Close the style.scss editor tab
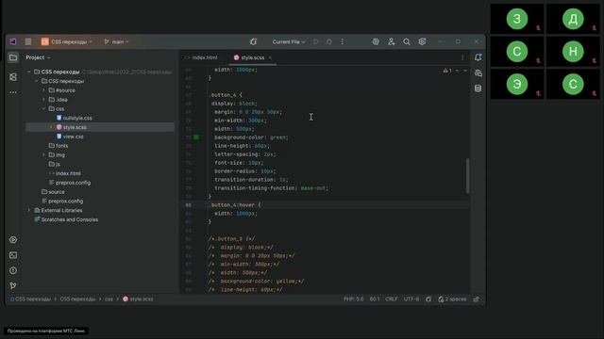 (x=270, y=57)
